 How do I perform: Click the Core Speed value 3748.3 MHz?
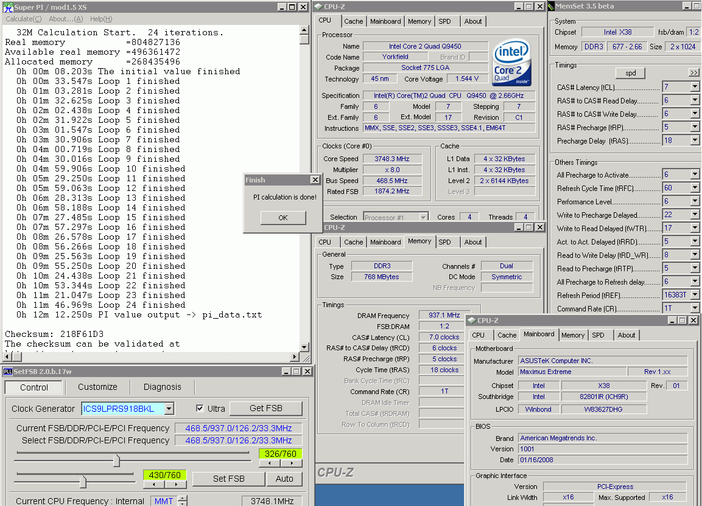[392, 159]
